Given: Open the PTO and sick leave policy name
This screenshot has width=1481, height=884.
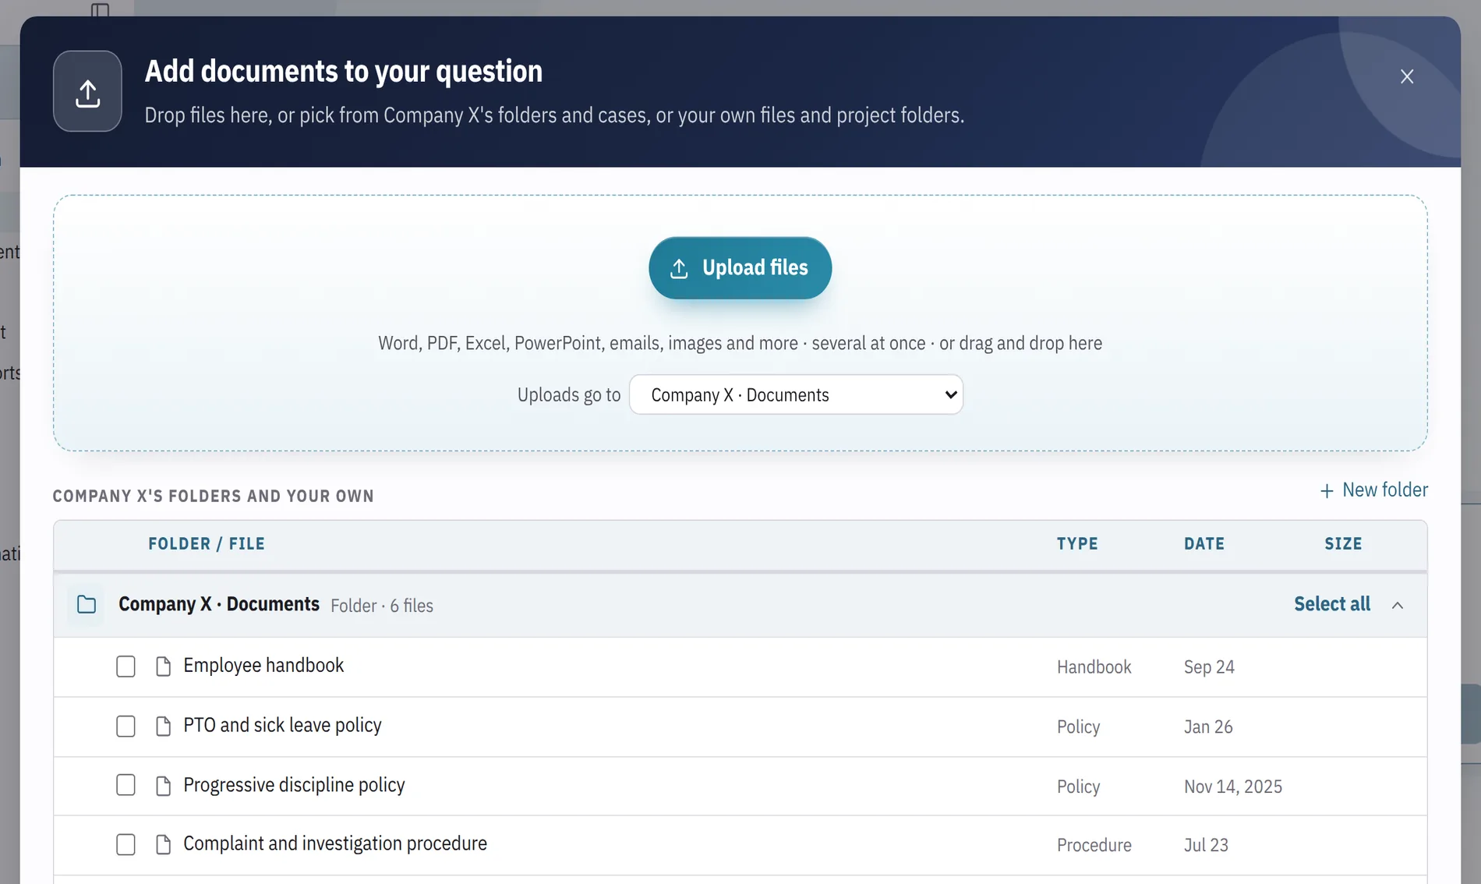Looking at the screenshot, I should pos(282,725).
